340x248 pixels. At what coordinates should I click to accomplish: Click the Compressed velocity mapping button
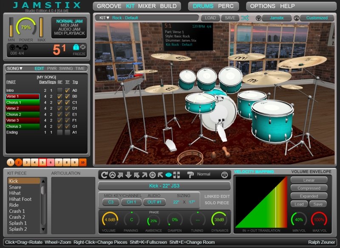(x=309, y=187)
